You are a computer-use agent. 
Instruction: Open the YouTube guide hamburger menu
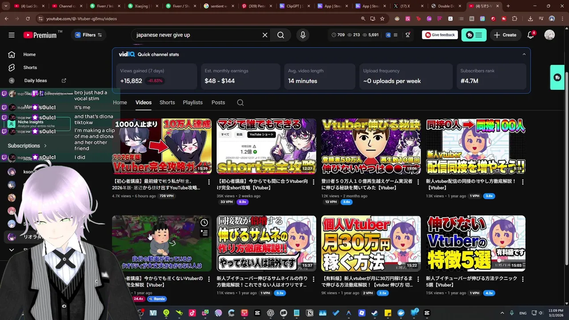[12, 35]
